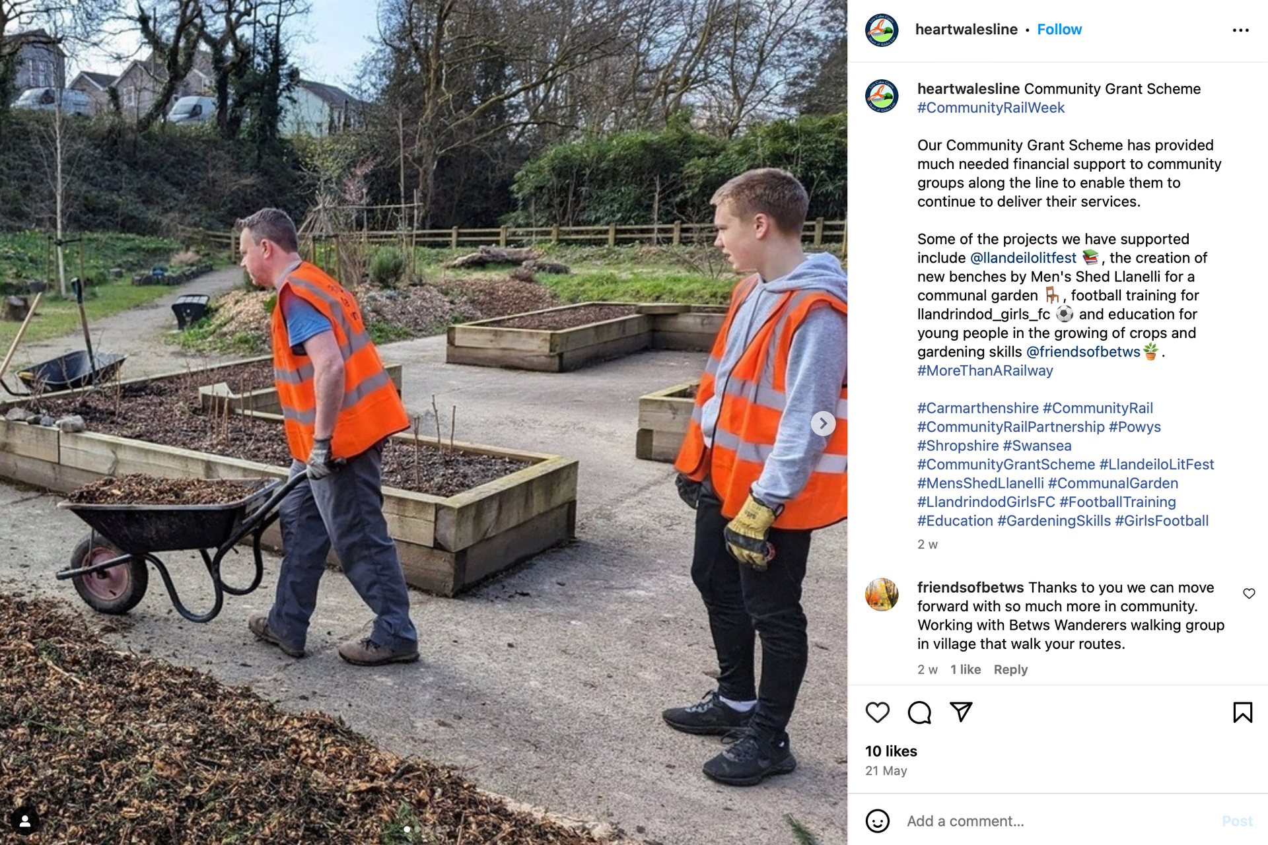Advance to next photo with chevron arrow

pos(823,423)
